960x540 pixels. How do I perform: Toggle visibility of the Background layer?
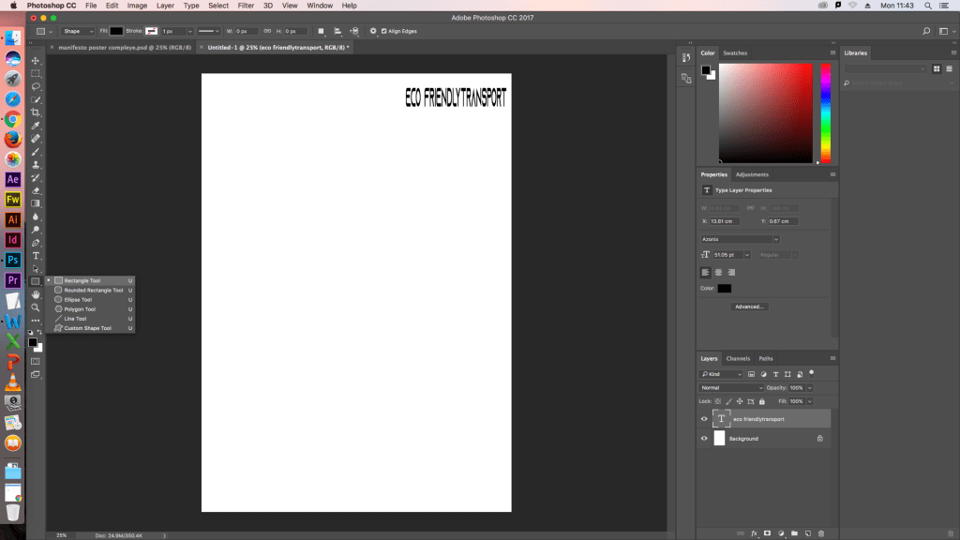704,439
